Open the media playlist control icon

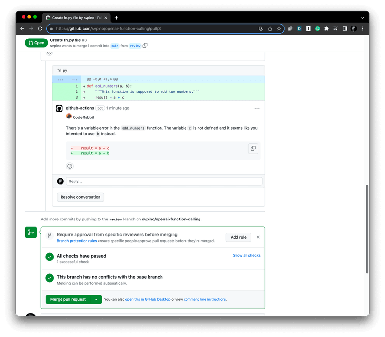(x=335, y=29)
